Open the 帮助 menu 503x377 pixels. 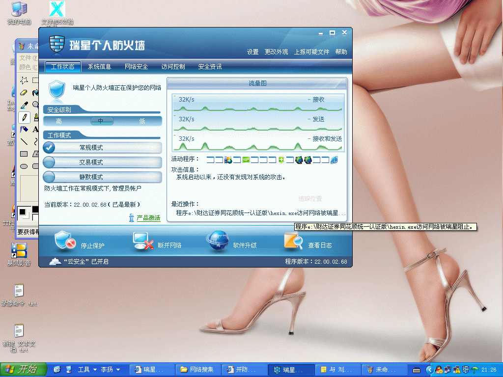[341, 52]
